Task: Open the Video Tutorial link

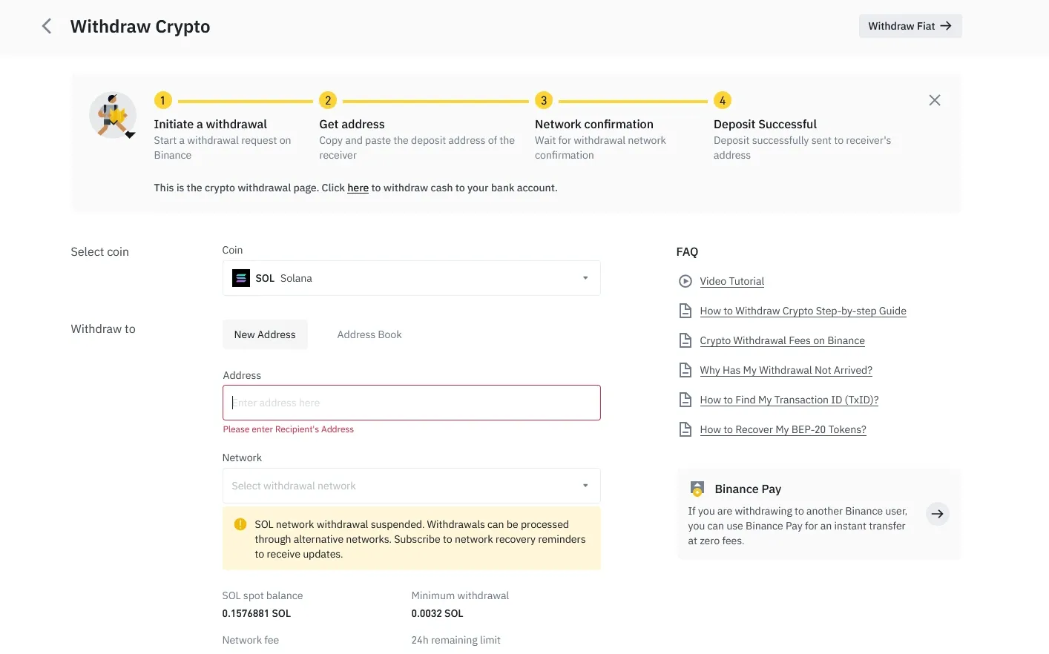Action: point(731,281)
